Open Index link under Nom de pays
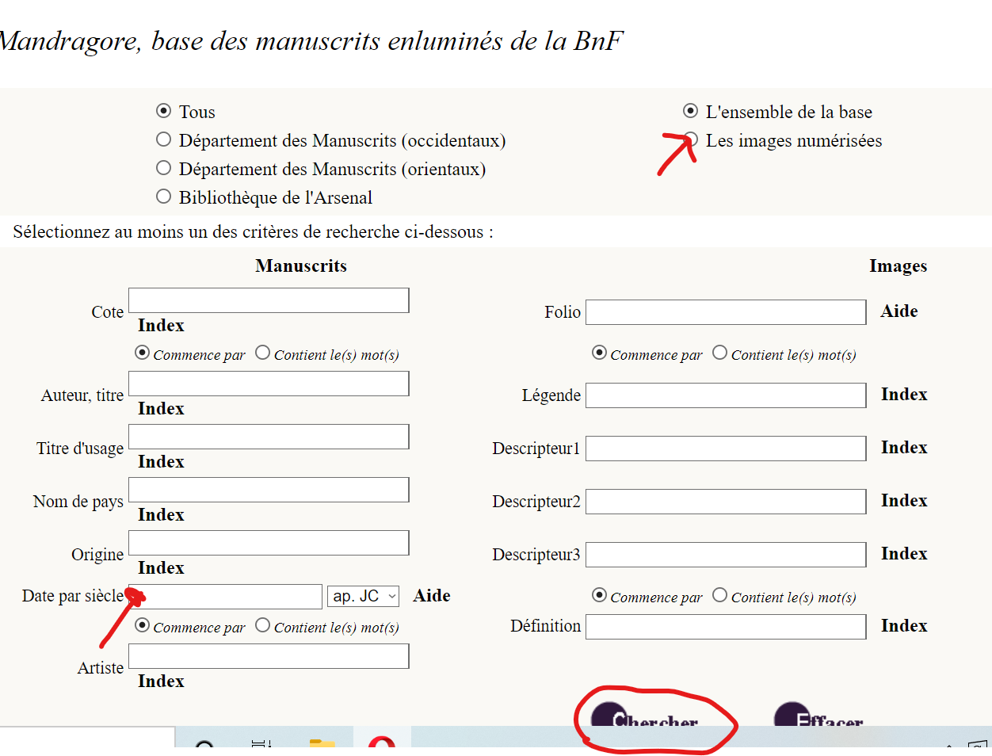Viewport: 992px width, 756px height. tap(161, 515)
